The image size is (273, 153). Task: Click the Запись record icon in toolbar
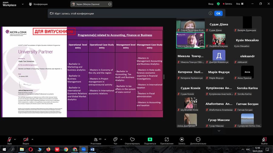point(182,140)
